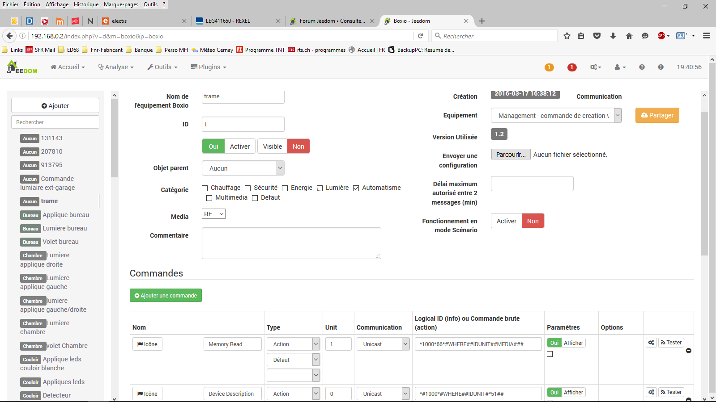Reload the page with refresh icon
716x402 pixels.
tap(420, 36)
